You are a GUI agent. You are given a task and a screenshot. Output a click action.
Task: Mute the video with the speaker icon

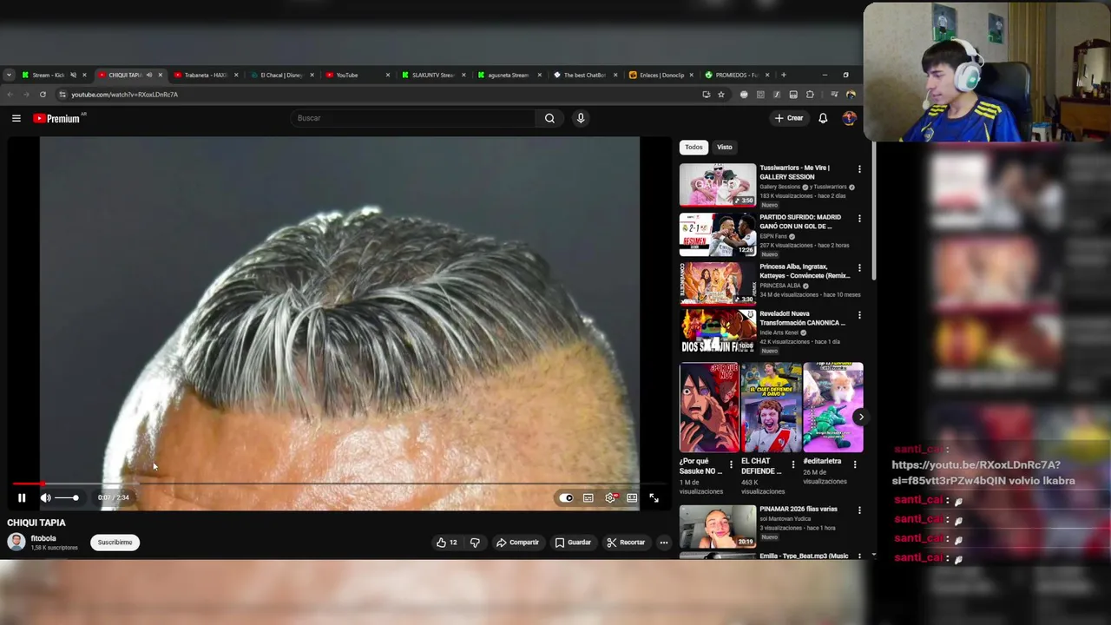click(45, 497)
